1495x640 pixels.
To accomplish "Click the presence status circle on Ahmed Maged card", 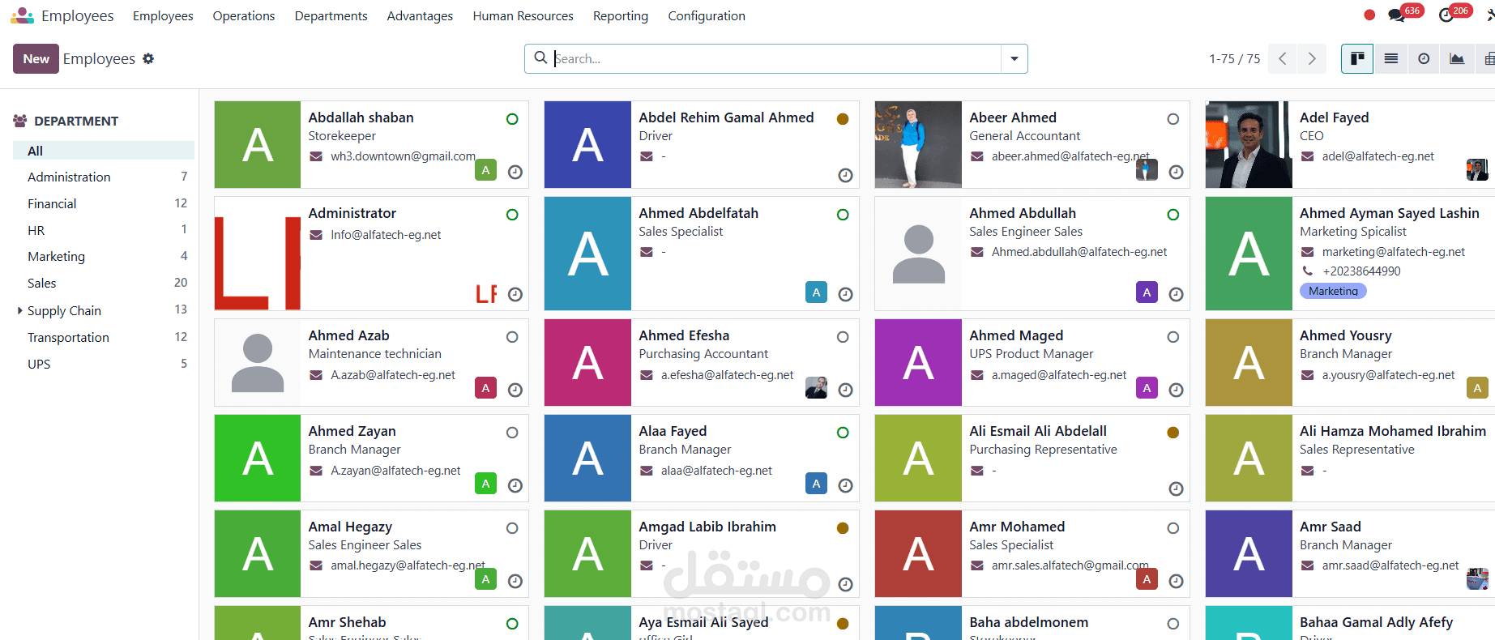I will click(1173, 337).
